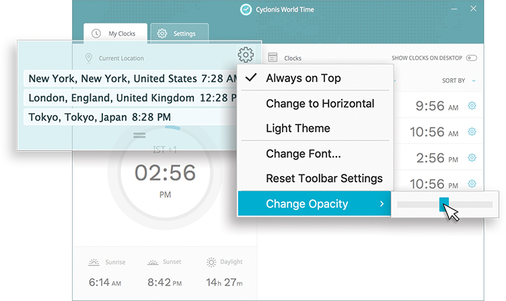Click gear icon beside 2:56 PM clock
The width and height of the screenshot is (506, 301).
[472, 158]
